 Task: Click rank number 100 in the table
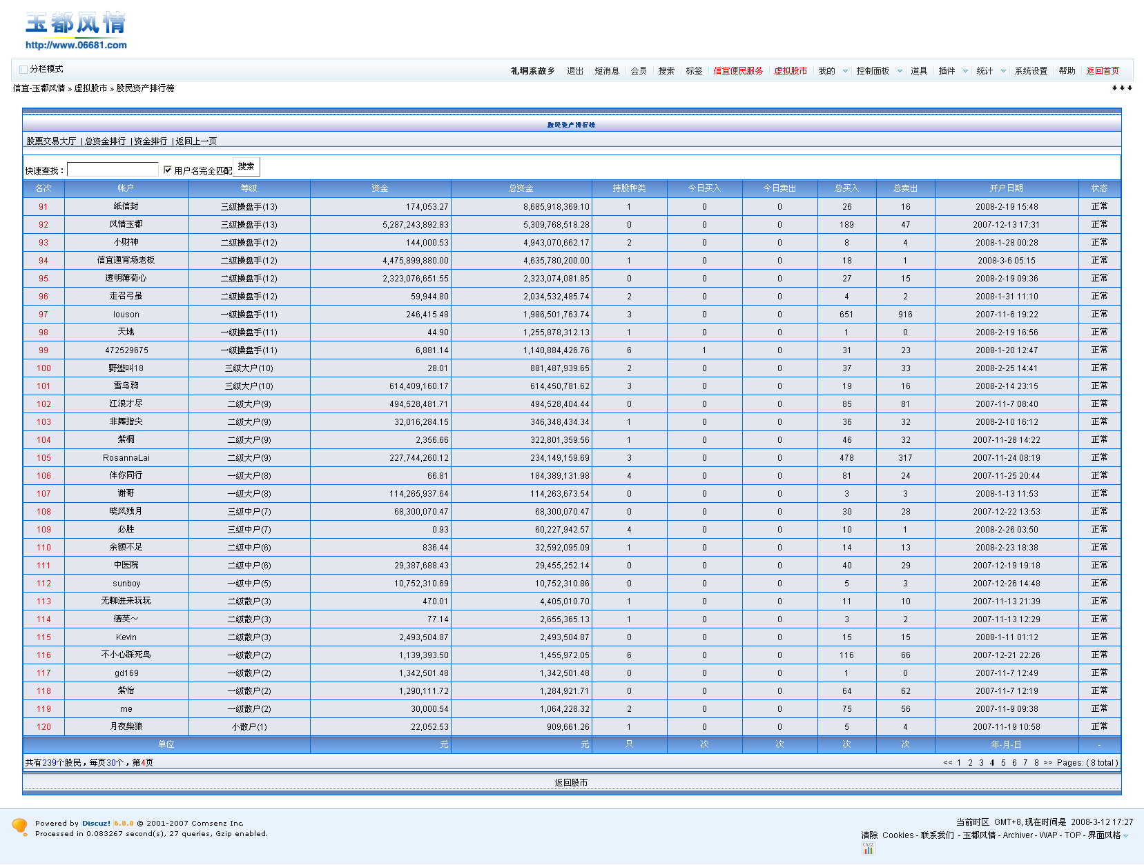(43, 368)
